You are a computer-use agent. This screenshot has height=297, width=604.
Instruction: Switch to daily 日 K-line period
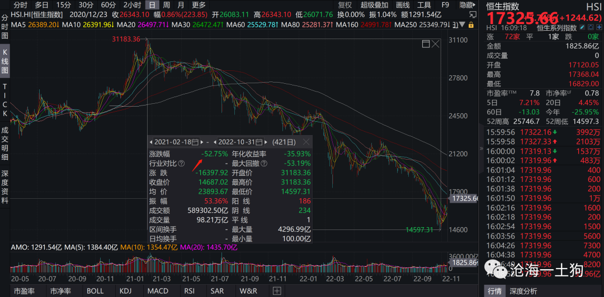click(151, 5)
